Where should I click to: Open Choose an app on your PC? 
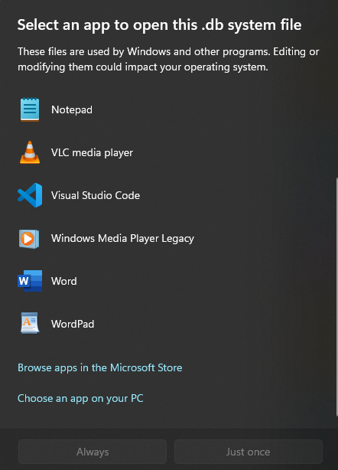80,398
